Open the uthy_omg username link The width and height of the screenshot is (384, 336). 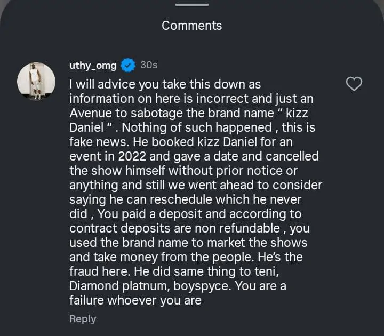click(x=93, y=65)
